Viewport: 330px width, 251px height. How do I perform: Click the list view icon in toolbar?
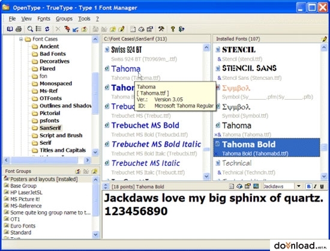(x=38, y=29)
